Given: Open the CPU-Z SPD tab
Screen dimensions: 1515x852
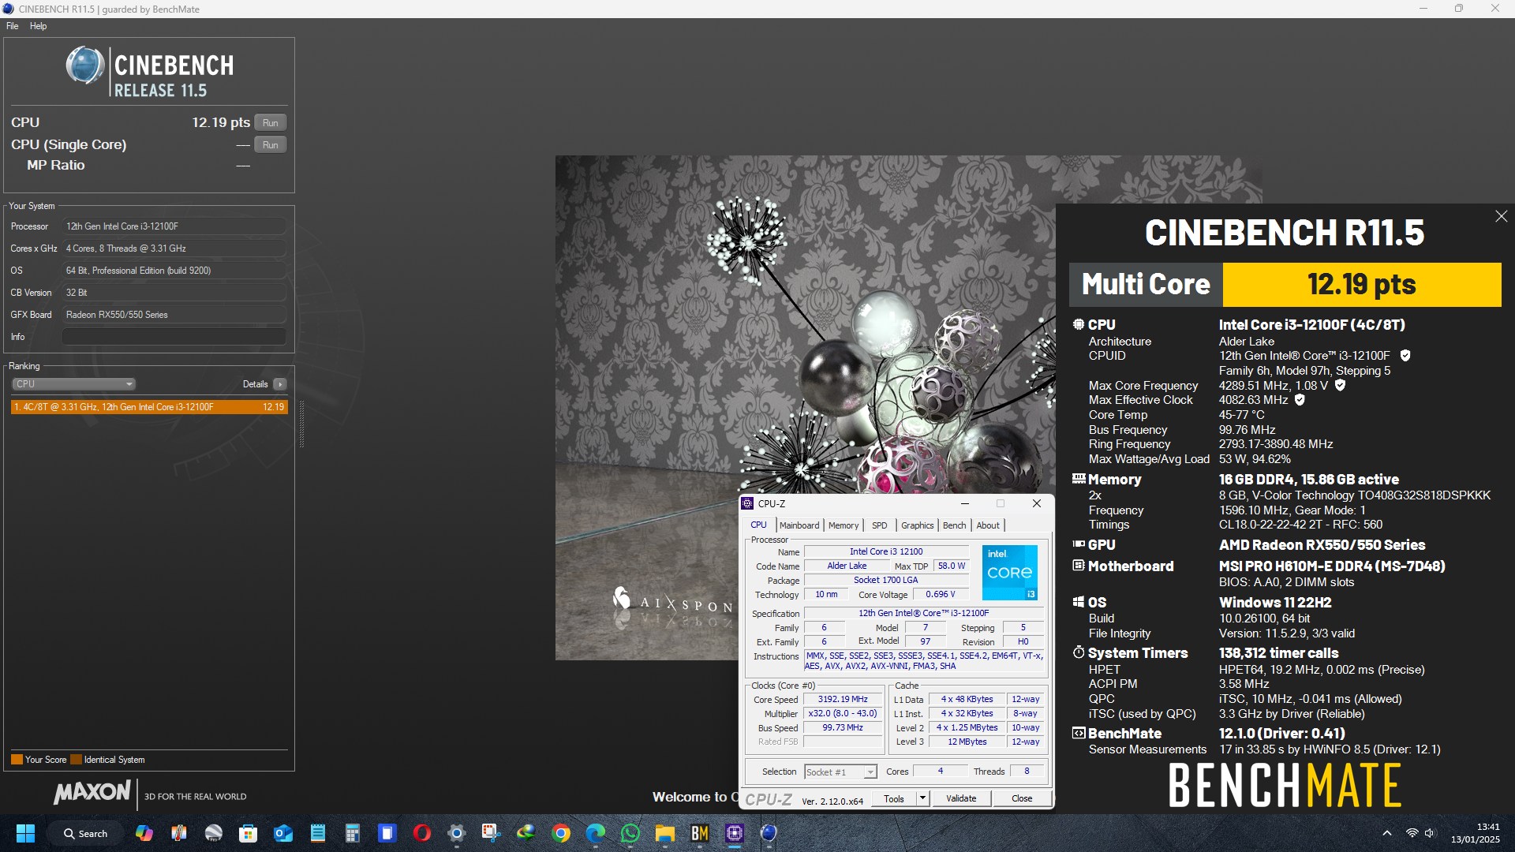Looking at the screenshot, I should coord(880,525).
